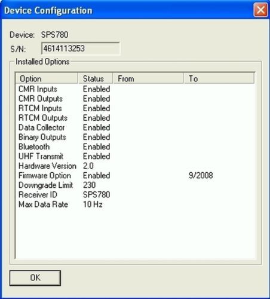The image size is (270, 299).
Task: Click the OK button
Action: pyautogui.click(x=35, y=278)
